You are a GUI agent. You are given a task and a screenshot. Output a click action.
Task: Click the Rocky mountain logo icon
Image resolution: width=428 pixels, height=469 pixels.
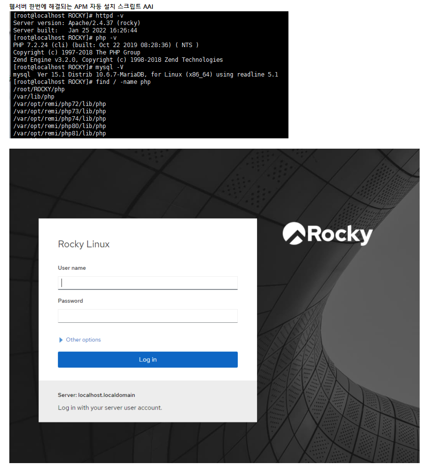coord(294,233)
